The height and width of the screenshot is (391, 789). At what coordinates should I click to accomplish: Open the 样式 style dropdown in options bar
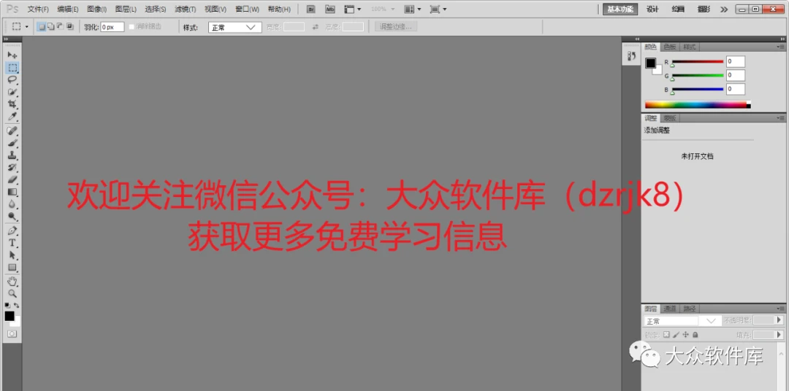[235, 27]
